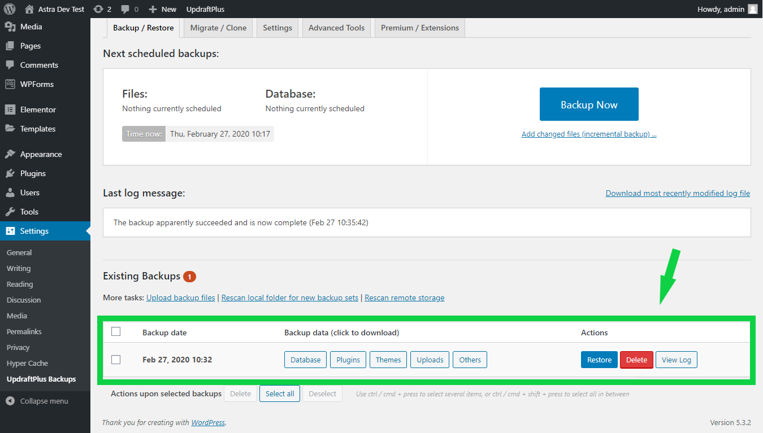The height and width of the screenshot is (433, 763).
Task: Click Download most recently modified log file
Action: [678, 193]
